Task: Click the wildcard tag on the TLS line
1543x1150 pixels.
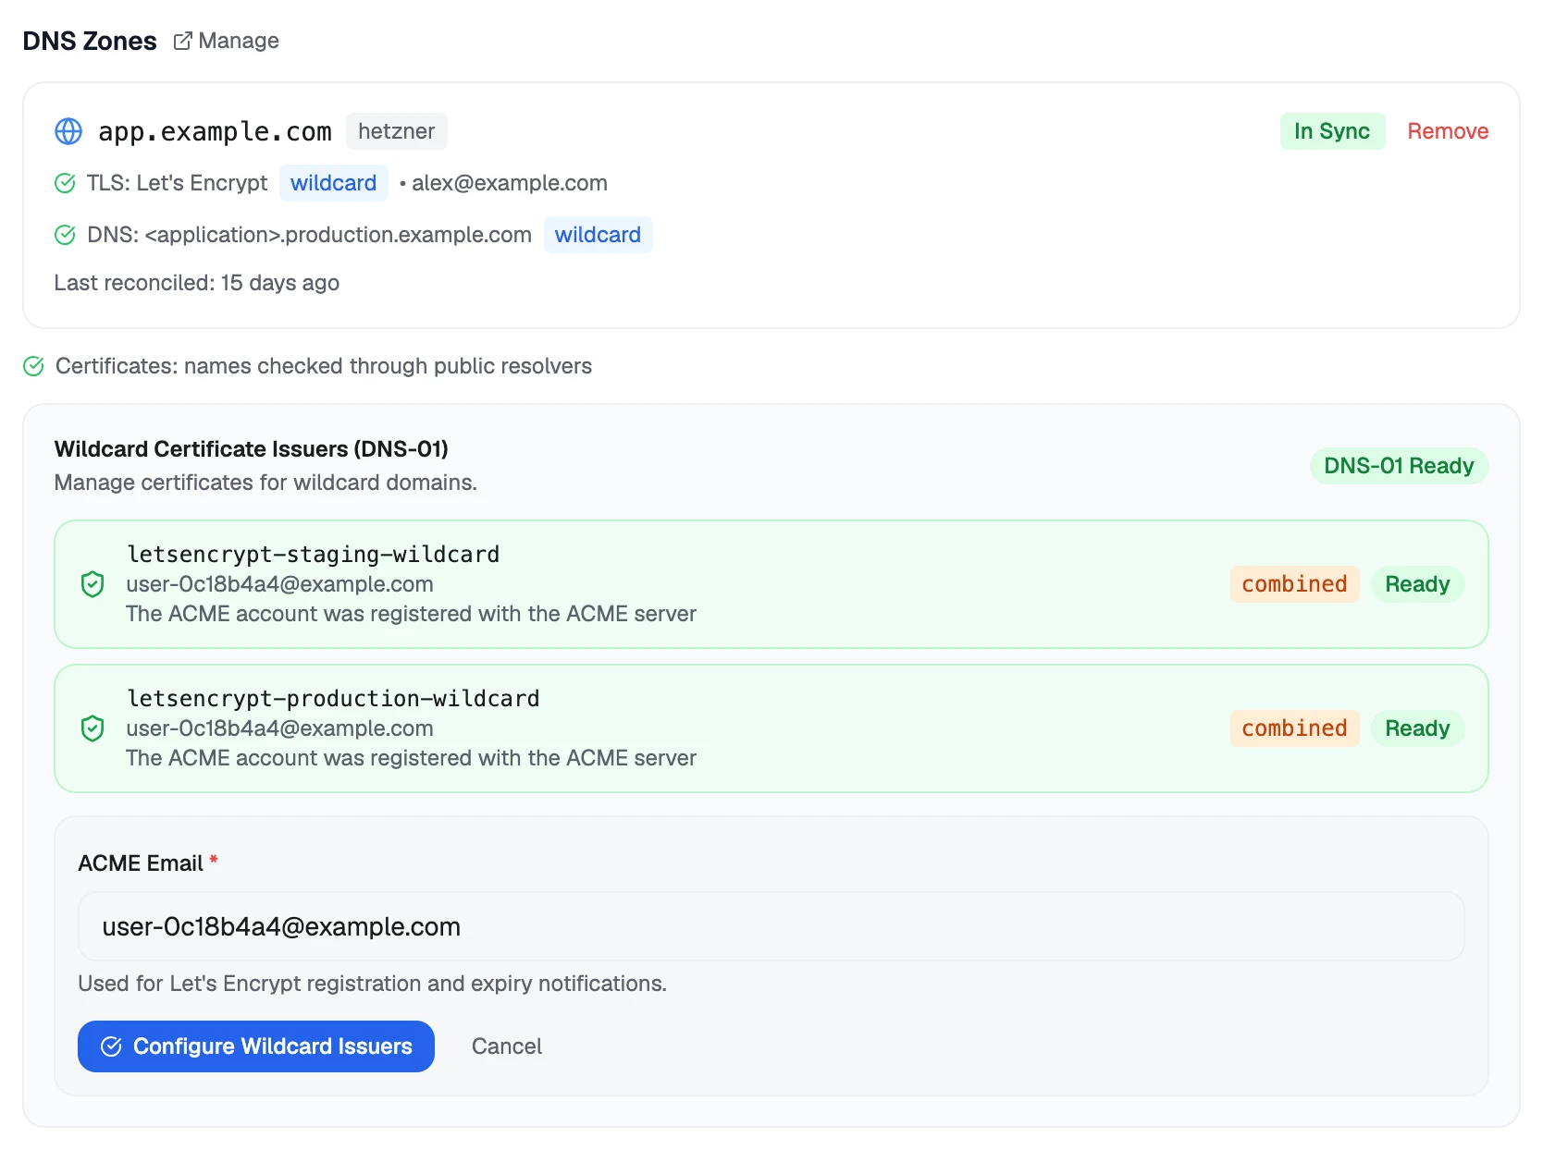Action: 333,183
